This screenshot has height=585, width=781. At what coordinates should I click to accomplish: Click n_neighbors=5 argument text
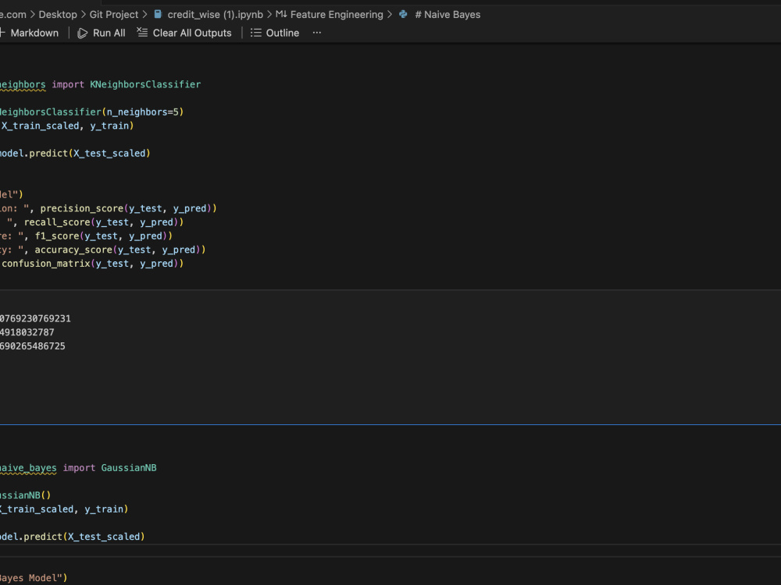pos(143,112)
